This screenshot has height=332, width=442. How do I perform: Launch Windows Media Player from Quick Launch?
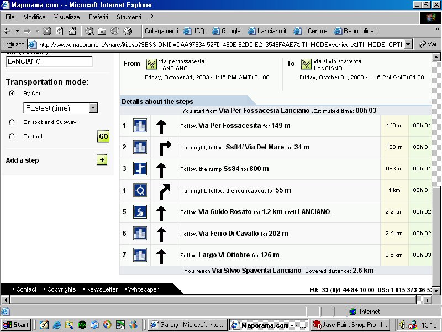pyautogui.click(x=107, y=325)
